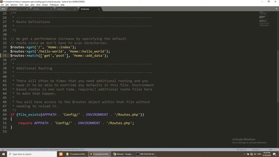The height and width of the screenshot is (157, 279).
Task: Click line number 49 in gutter
Action: coord(5,115)
